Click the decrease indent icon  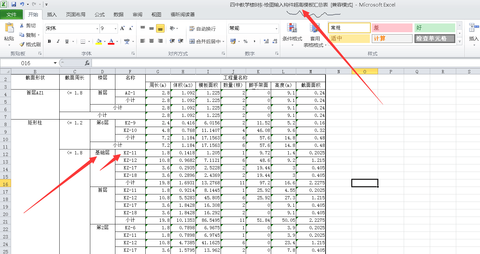pos(172,41)
